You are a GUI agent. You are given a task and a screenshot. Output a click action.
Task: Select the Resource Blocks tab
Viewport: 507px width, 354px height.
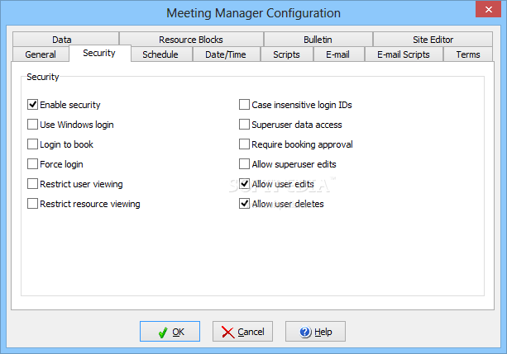tap(191, 40)
